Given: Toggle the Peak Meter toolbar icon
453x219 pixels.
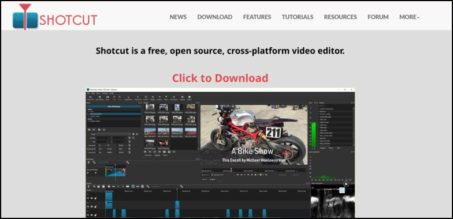Looking at the screenshot, I should 128,97.
